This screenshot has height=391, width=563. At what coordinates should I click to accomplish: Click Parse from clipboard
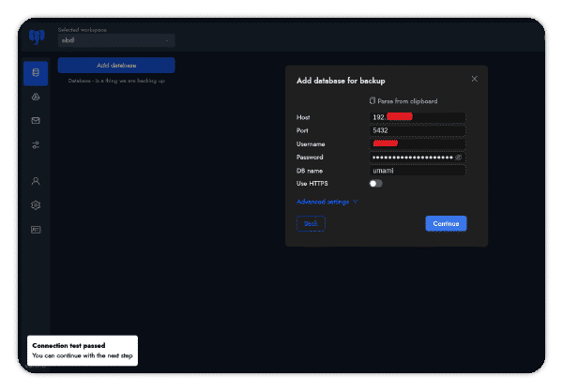pos(403,101)
